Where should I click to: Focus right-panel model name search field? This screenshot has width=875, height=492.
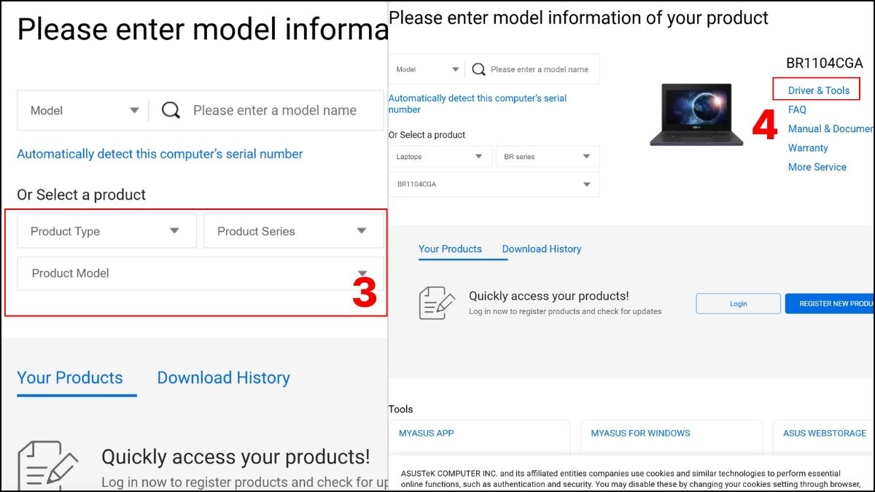540,69
